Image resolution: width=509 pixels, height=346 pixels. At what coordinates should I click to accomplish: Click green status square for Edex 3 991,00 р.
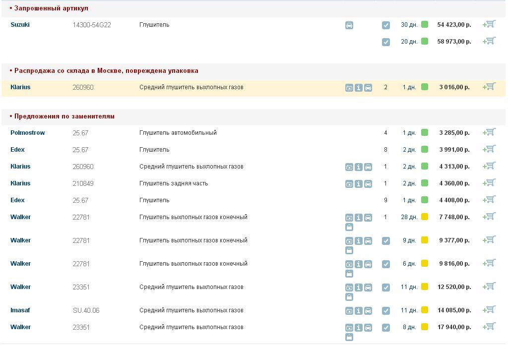[425, 149]
